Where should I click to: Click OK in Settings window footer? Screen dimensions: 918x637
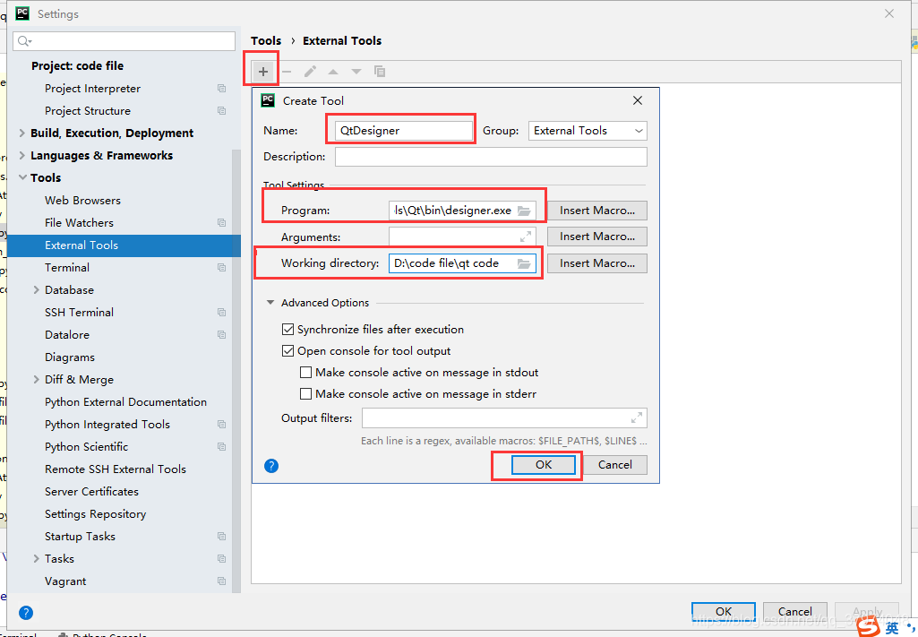coord(724,612)
